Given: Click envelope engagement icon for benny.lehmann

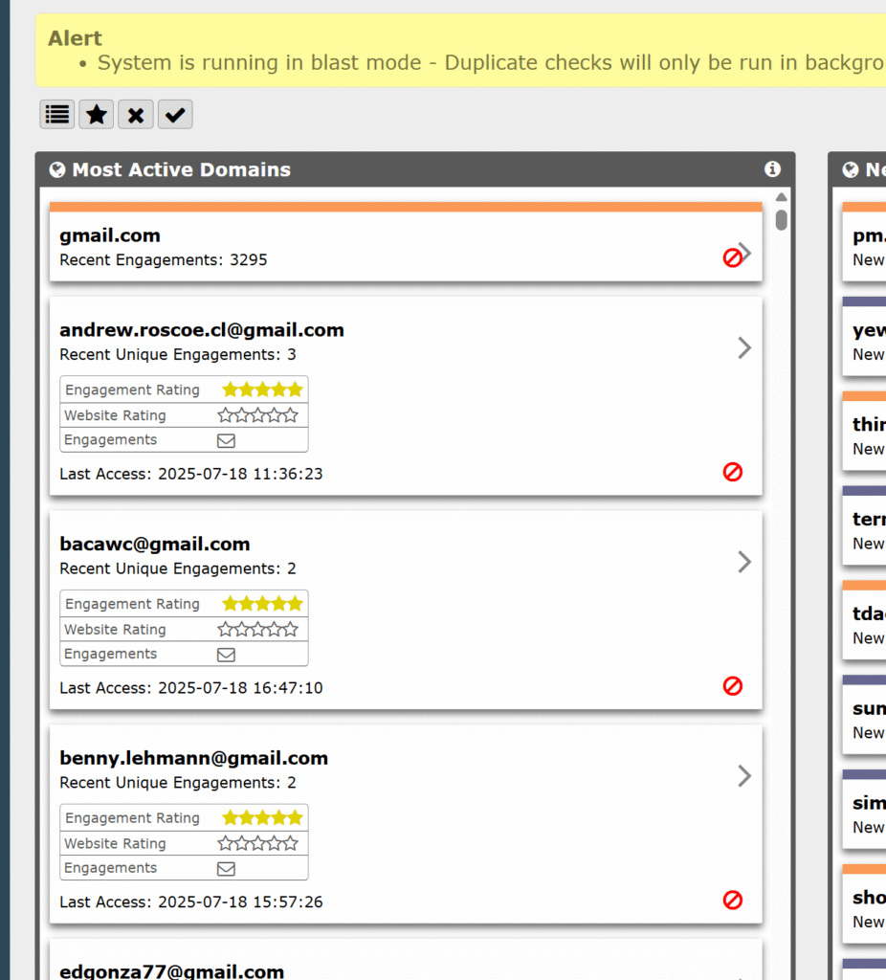Looking at the screenshot, I should coord(226,869).
